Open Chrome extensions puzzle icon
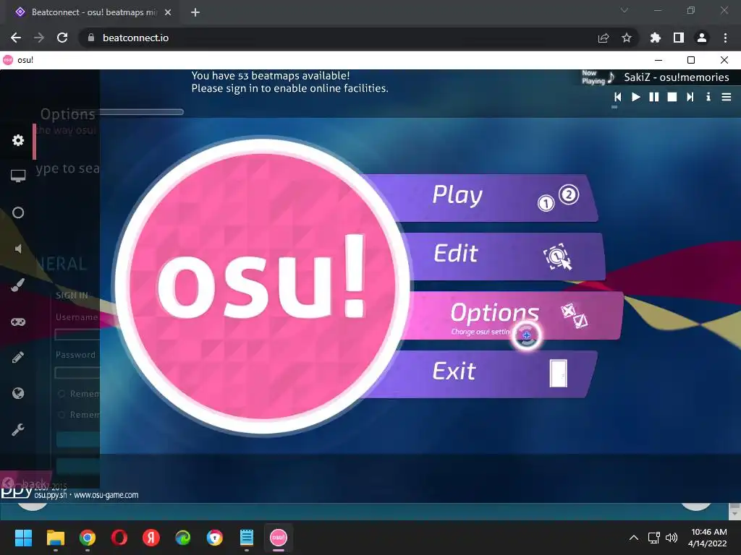This screenshot has height=555, width=741. click(656, 38)
